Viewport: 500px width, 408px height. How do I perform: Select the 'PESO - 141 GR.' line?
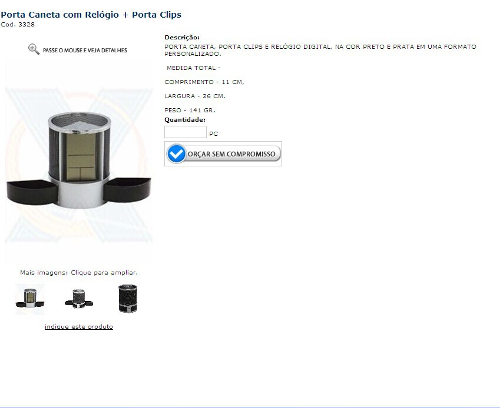click(190, 110)
